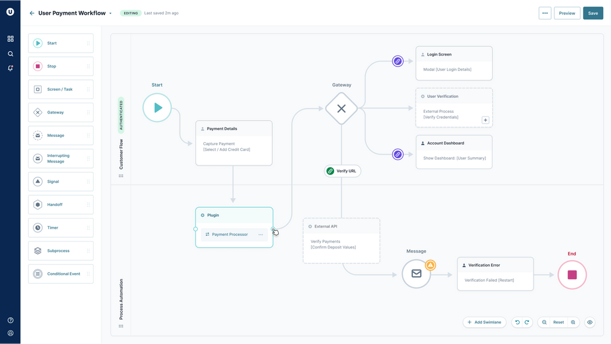Click the Save button

click(x=593, y=13)
